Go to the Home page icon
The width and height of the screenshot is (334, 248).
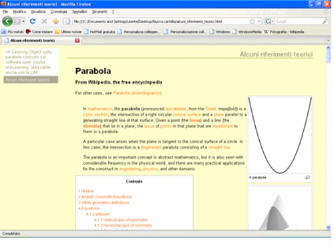click(56, 21)
